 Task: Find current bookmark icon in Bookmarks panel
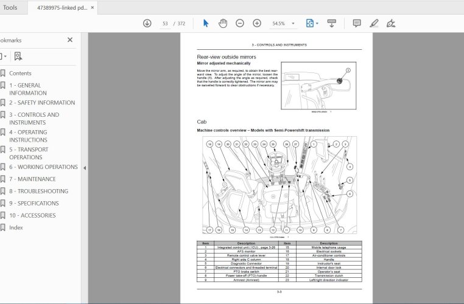(18, 56)
